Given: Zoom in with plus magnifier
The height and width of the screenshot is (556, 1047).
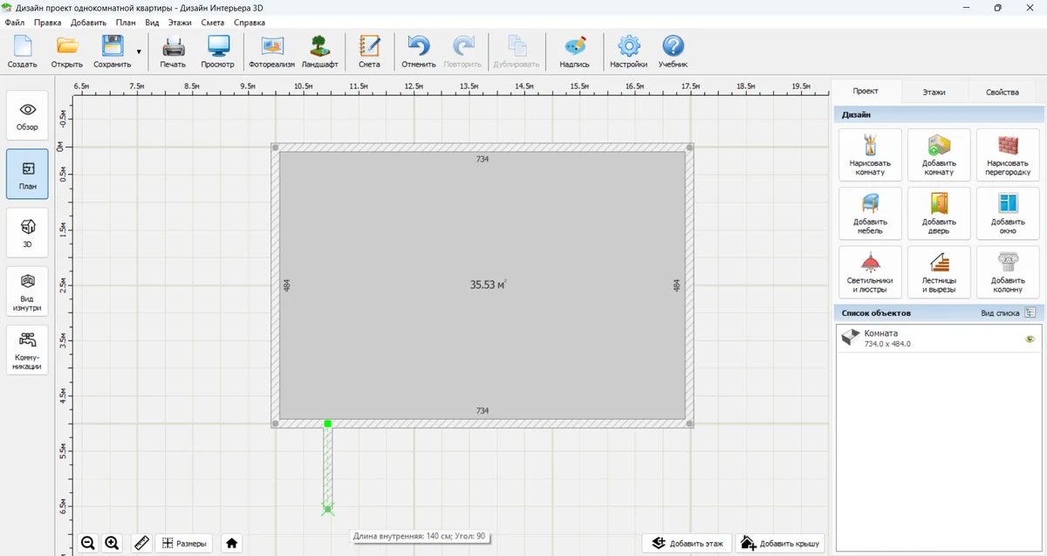Looking at the screenshot, I should click(112, 543).
